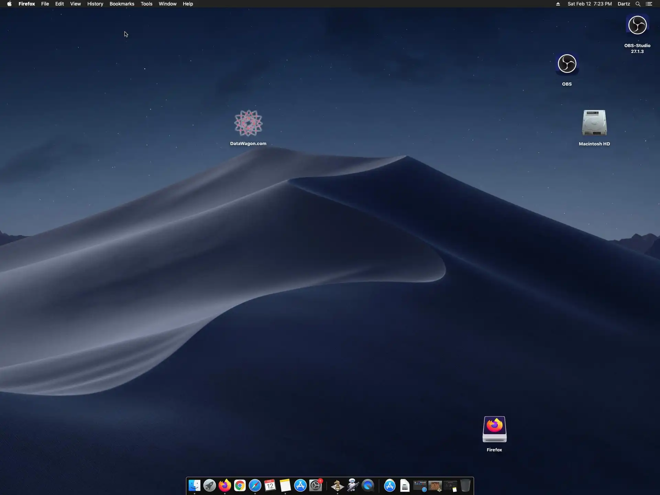Open the Apple menu
This screenshot has height=495, width=660.
9,4
